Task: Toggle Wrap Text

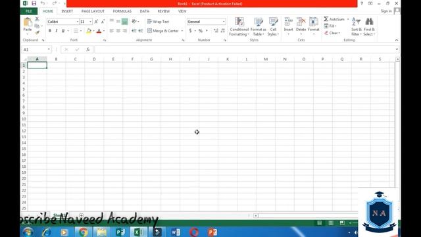Action: tap(158, 22)
